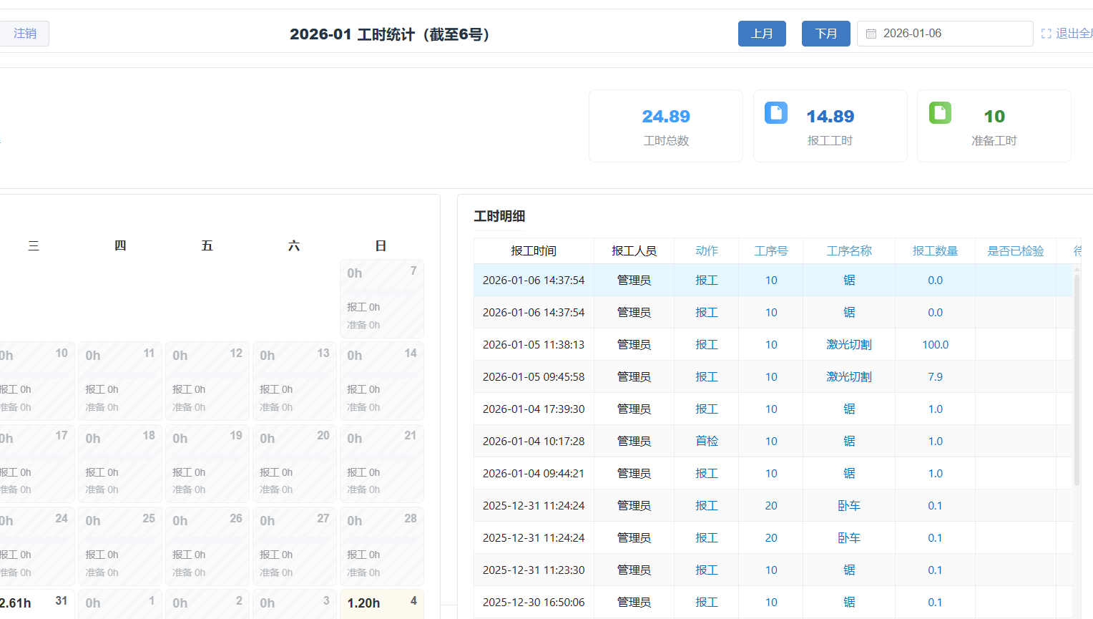
Task: Click the 24.89 工时总数 summary card
Action: (665, 126)
